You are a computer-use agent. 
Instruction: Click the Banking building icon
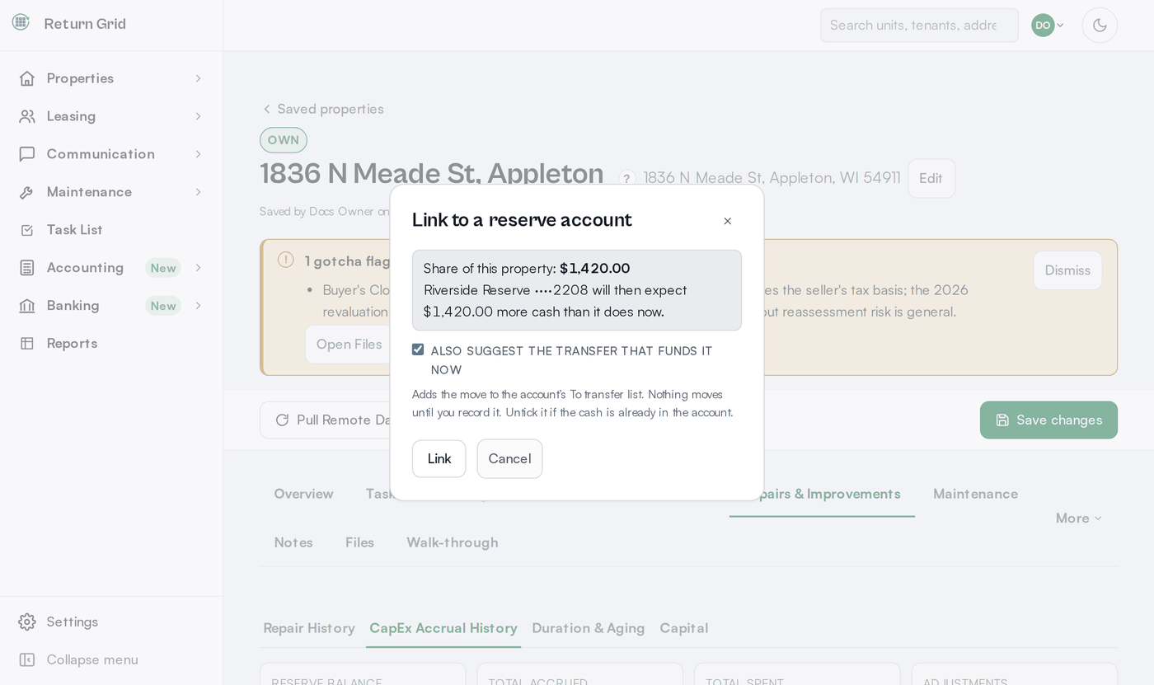click(27, 306)
